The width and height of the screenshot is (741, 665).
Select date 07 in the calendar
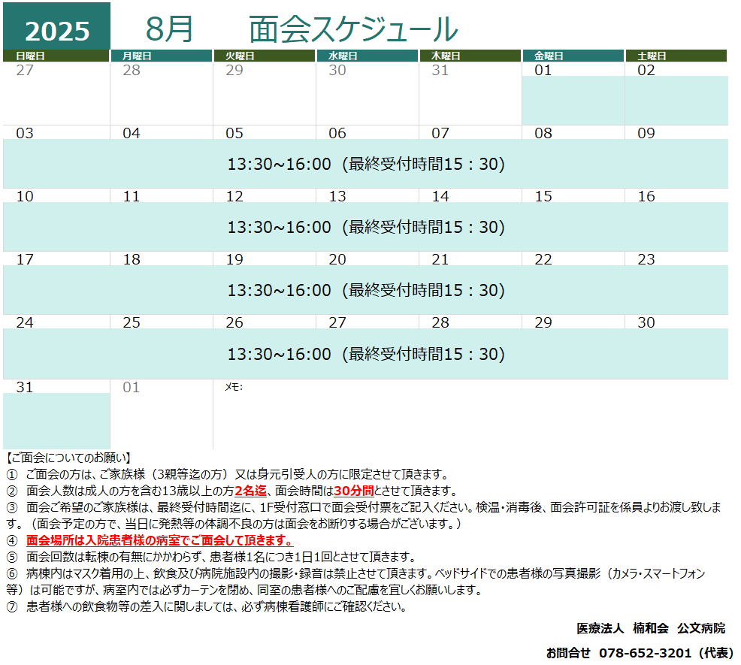tap(440, 133)
